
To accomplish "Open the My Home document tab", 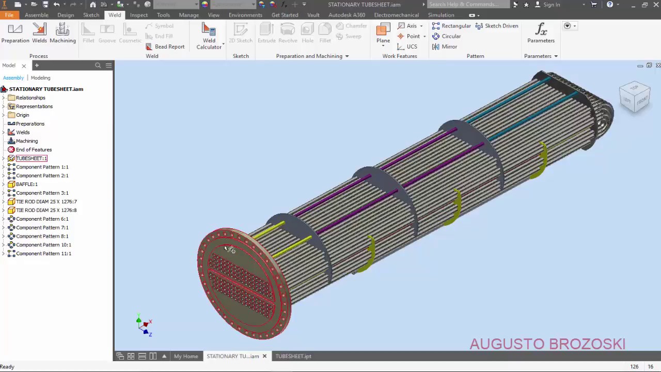I will pos(186,356).
